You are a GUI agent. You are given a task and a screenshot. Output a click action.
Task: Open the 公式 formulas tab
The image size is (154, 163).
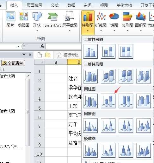click(x=55, y=5)
